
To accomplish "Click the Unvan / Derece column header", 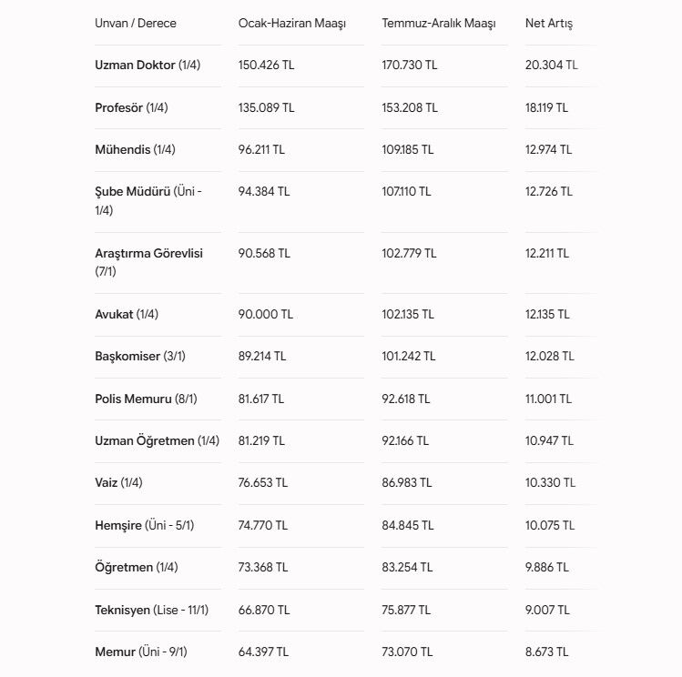I will tap(136, 23).
